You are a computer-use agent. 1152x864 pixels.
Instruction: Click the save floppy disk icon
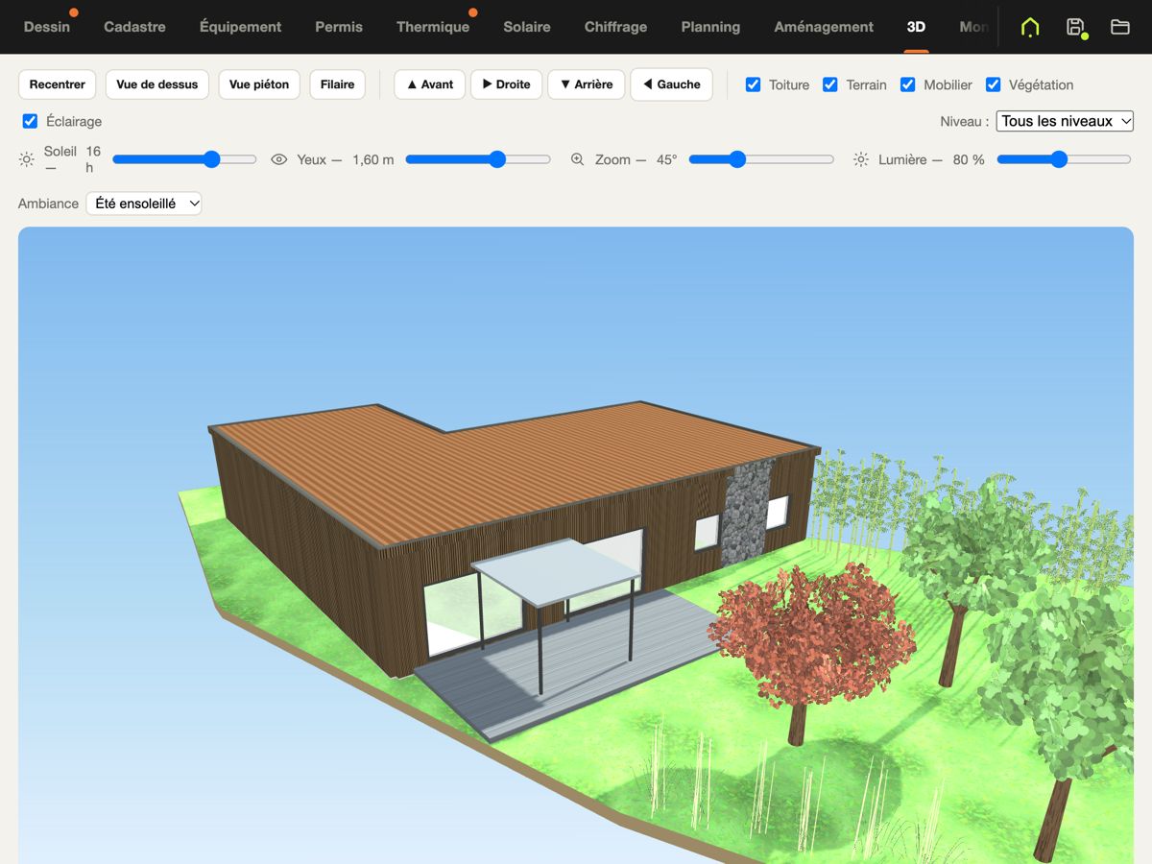point(1075,27)
